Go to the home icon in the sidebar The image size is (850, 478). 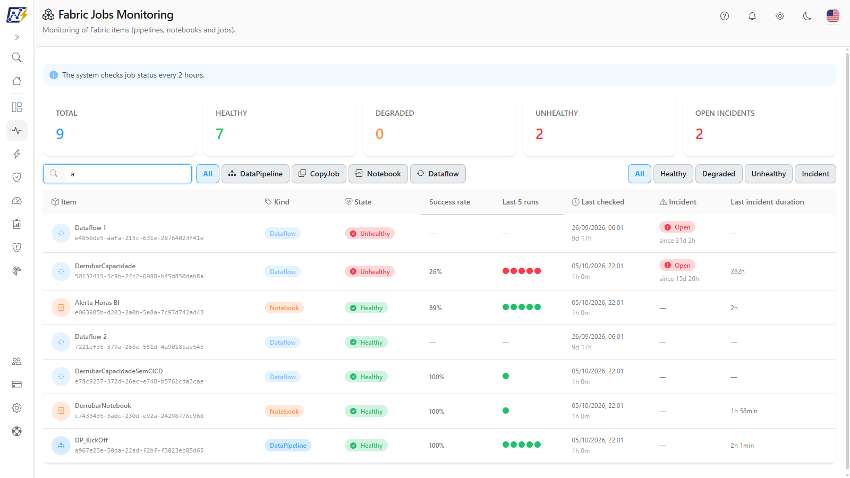pos(17,81)
